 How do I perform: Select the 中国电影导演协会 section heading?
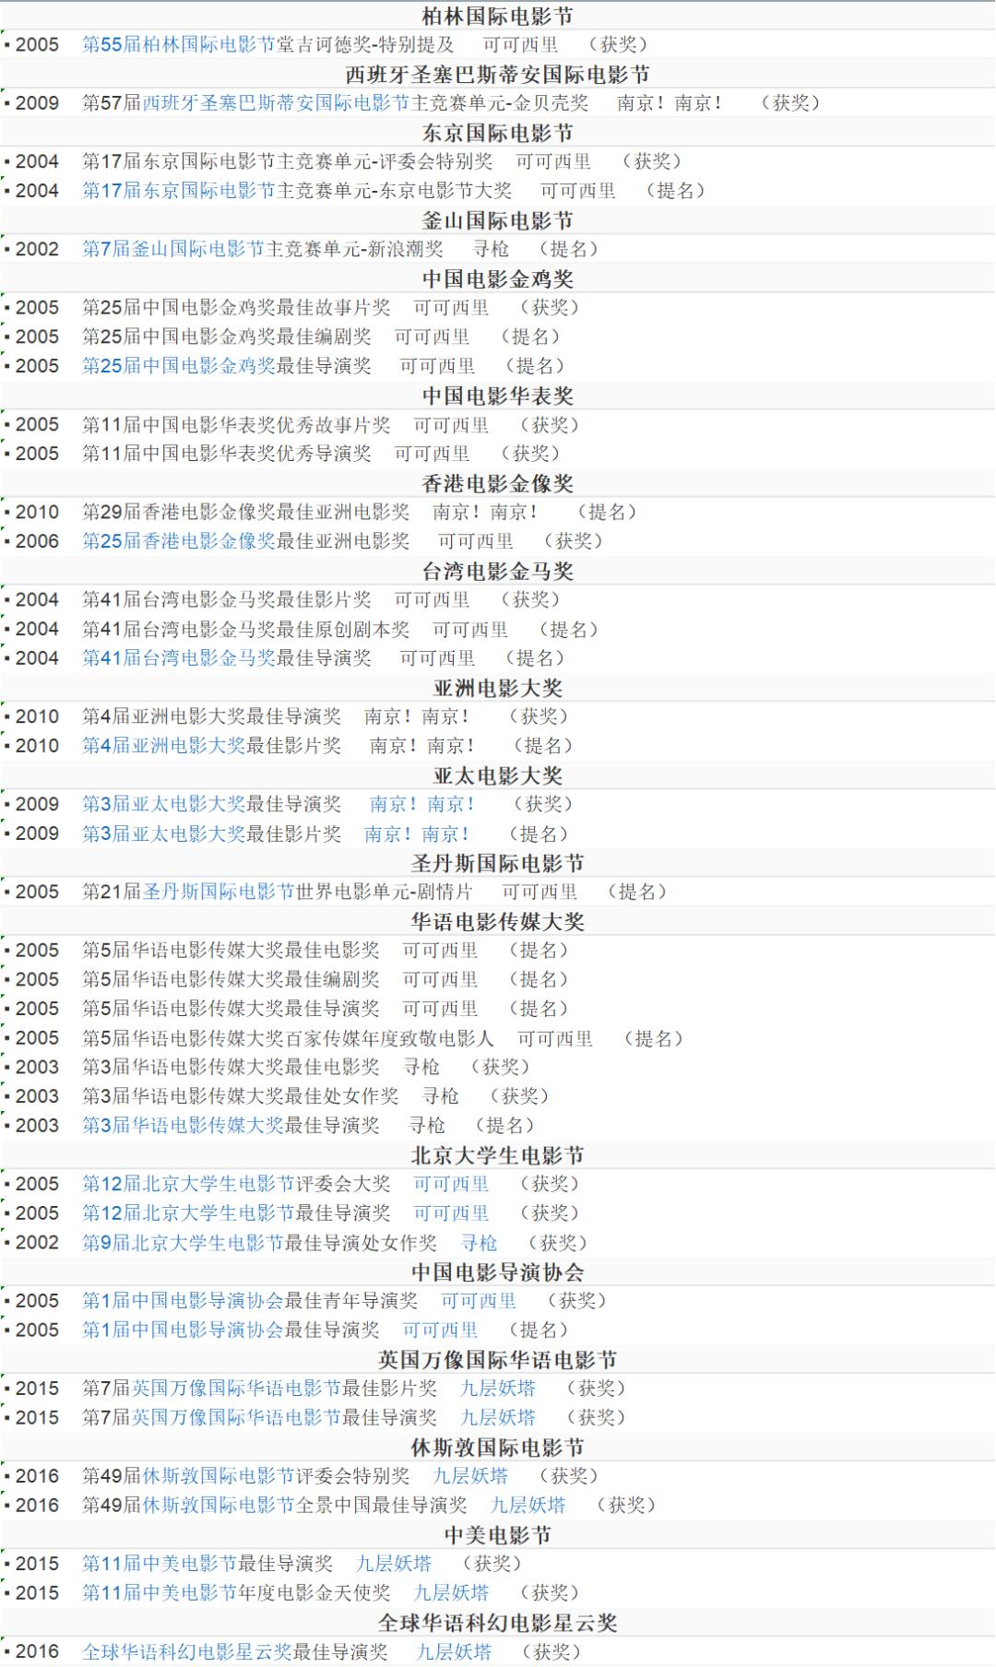pyautogui.click(x=498, y=1272)
